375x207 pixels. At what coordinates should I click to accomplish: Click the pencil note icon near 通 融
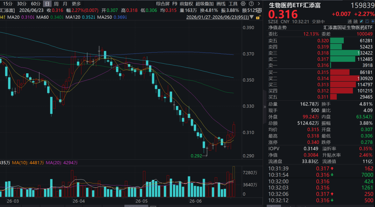point(361,21)
